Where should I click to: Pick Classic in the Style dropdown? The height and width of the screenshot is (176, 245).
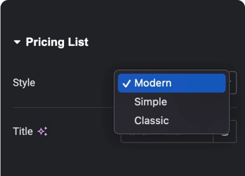click(x=172, y=121)
